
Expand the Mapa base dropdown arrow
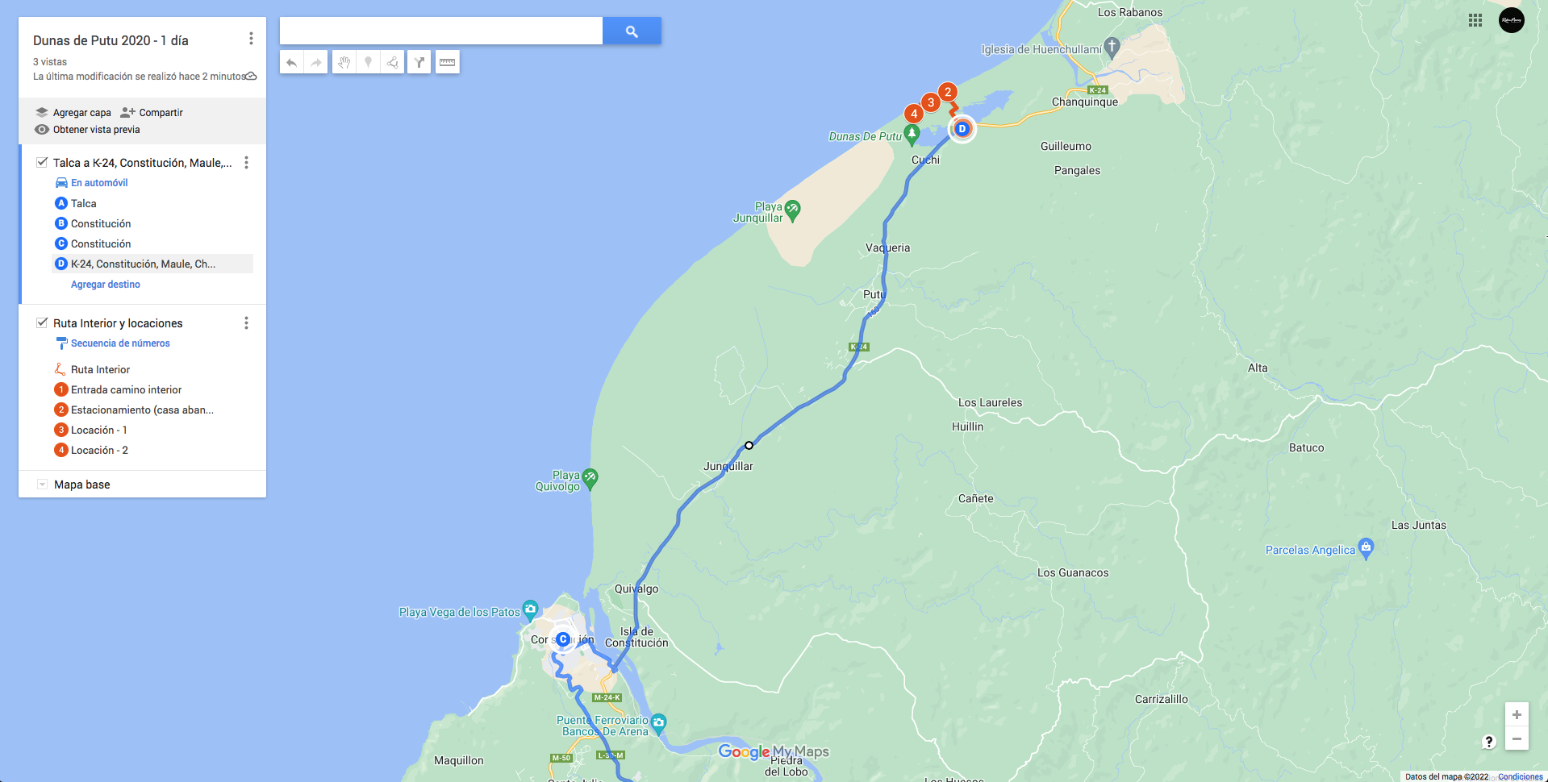[x=42, y=484]
